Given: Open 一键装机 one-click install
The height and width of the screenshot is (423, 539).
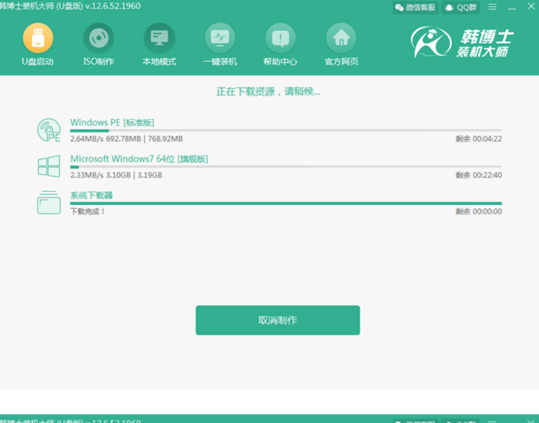Looking at the screenshot, I should click(220, 38).
